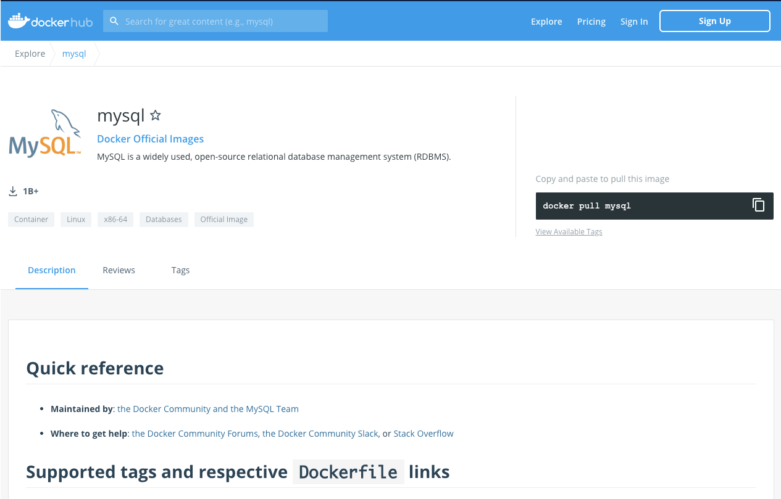Switch to the Reviews tab
The height and width of the screenshot is (499, 781).
(119, 270)
